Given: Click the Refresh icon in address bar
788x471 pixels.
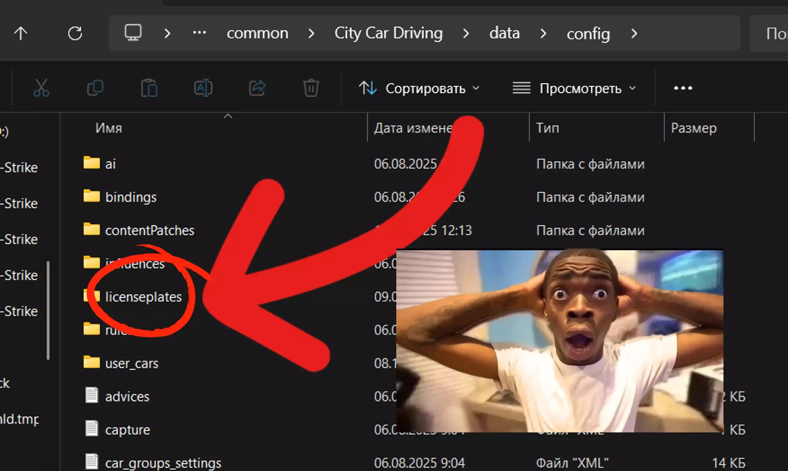Looking at the screenshot, I should click(75, 33).
